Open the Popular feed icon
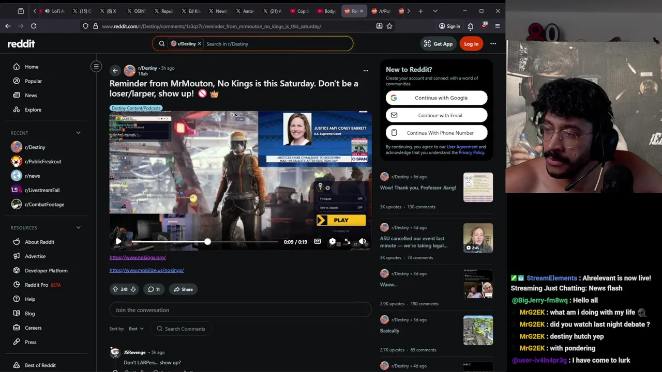Viewport: 662px width, 372px height. (x=17, y=81)
